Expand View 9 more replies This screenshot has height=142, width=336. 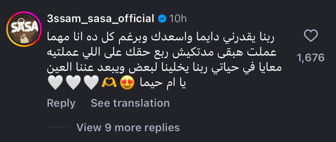(x=128, y=128)
